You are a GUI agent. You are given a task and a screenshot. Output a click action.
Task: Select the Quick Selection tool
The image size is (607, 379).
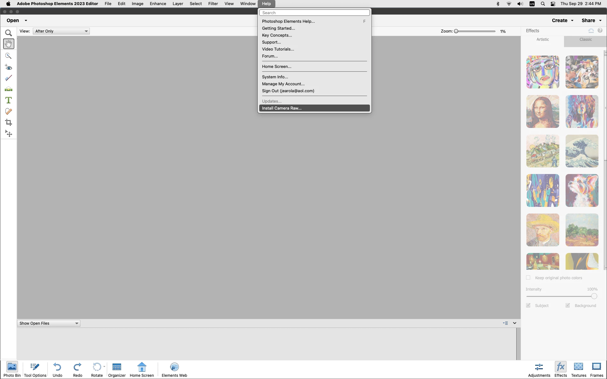9,56
